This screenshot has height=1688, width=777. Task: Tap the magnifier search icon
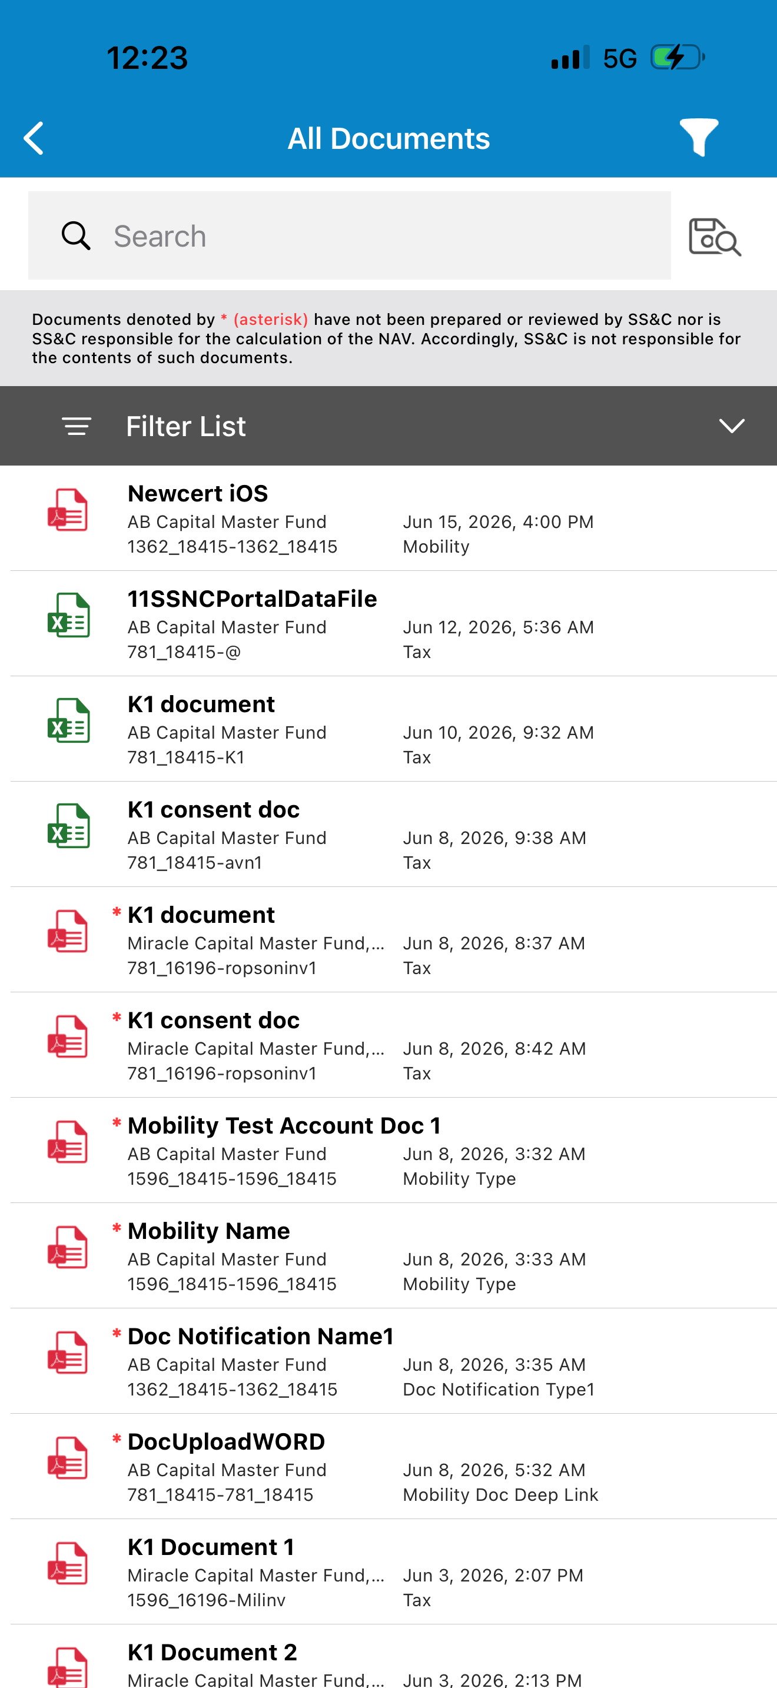pos(76,236)
